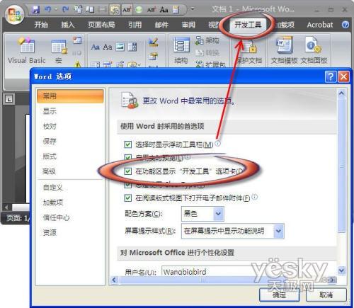354x308 pixels.
Task: Click the dialog help question button
Action: point(331,76)
